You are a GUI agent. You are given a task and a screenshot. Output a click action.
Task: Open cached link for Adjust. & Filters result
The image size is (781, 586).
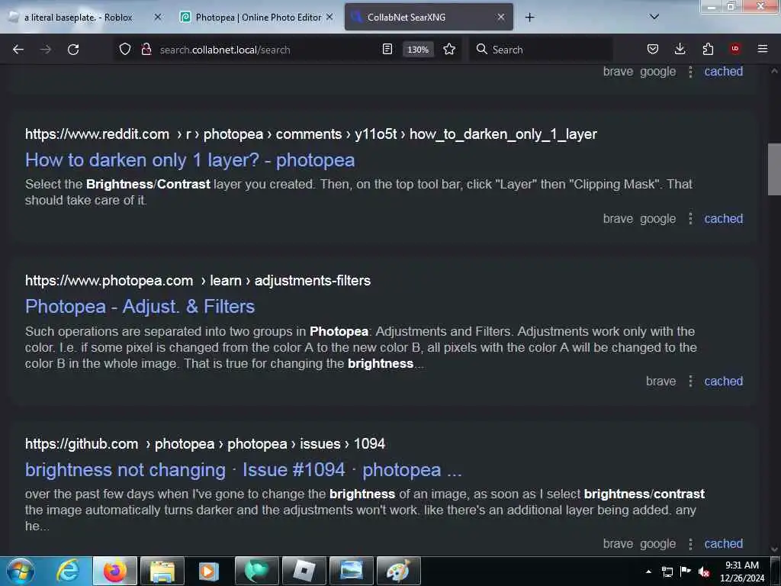723,382
